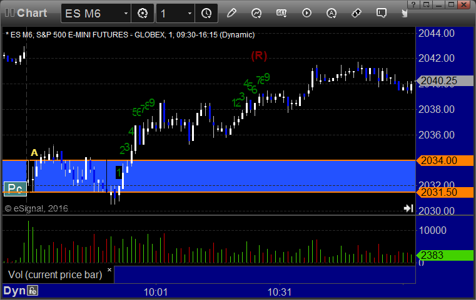Viewport: 476px width, 300px height.
Task: Click the Dyn label in bottom corner
Action: click(14, 291)
